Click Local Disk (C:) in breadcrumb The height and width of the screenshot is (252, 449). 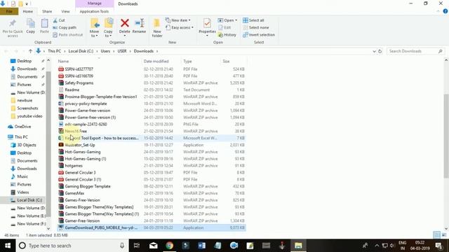click(x=81, y=51)
